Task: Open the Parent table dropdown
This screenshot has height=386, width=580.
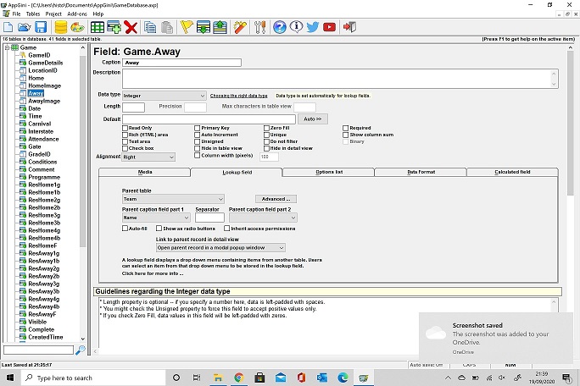Action: click(173, 199)
